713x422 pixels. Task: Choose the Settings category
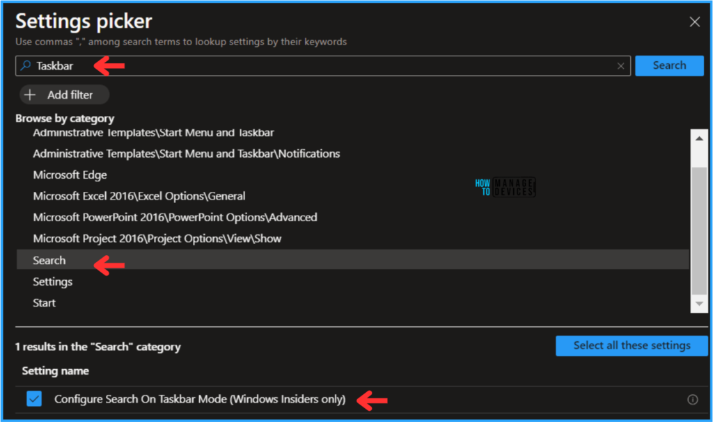52,282
